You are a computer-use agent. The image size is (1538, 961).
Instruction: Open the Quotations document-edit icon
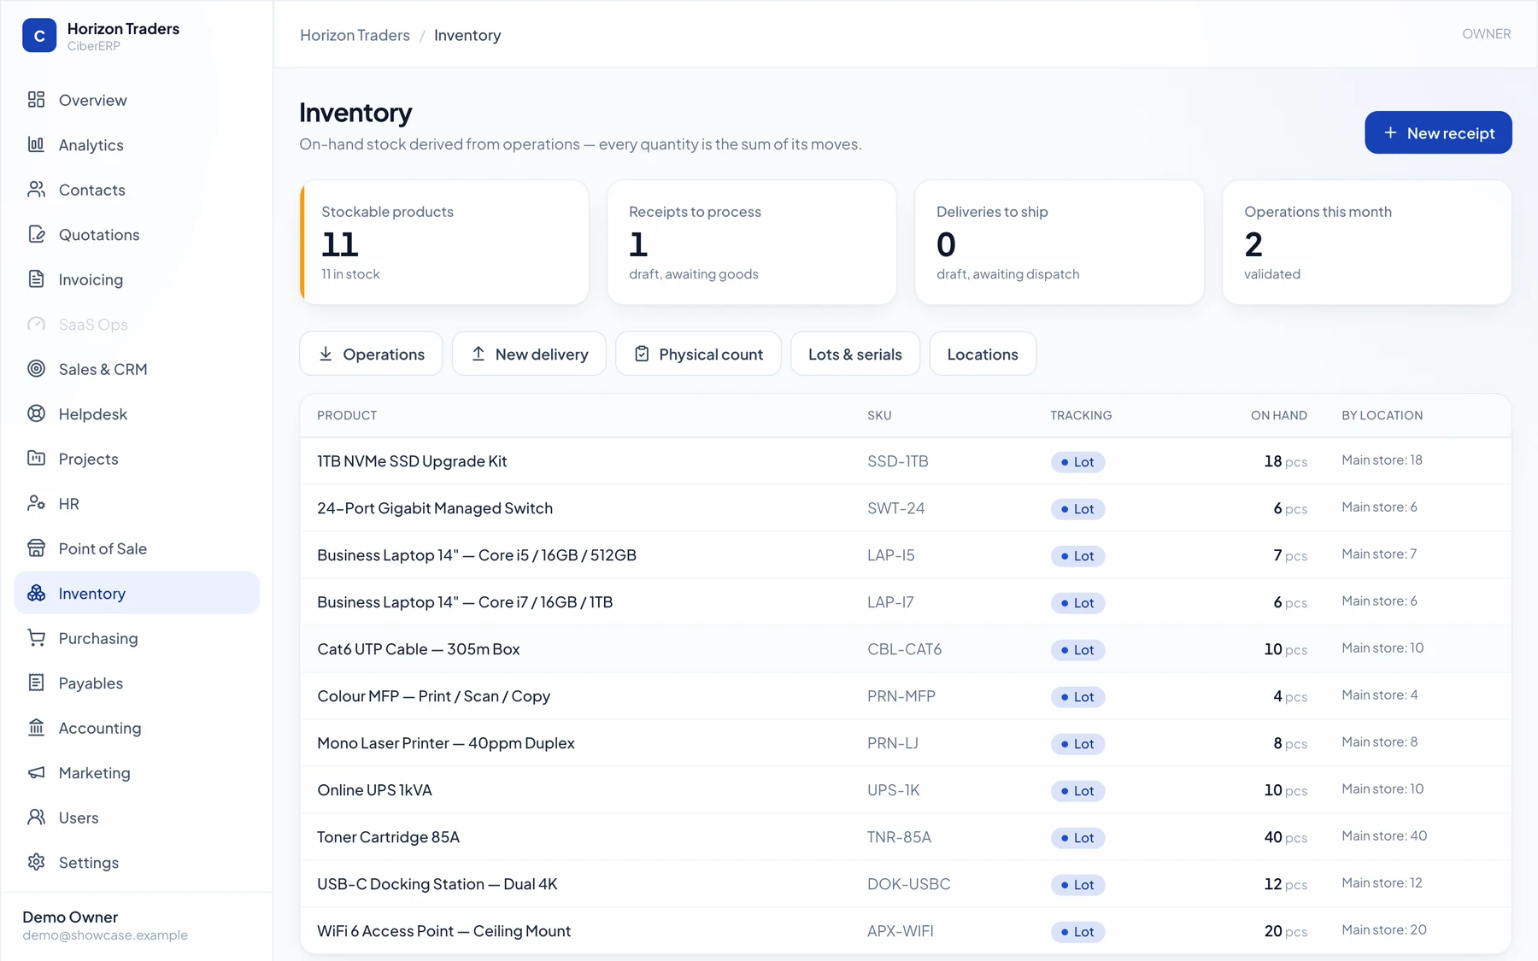click(36, 234)
